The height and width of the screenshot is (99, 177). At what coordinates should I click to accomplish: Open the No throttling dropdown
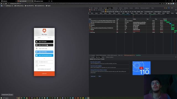tap(116, 10)
